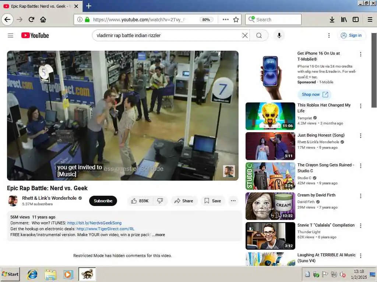377x282 pixels.
Task: Open The Crayon Song Gets Ruined title
Action: coord(326,168)
